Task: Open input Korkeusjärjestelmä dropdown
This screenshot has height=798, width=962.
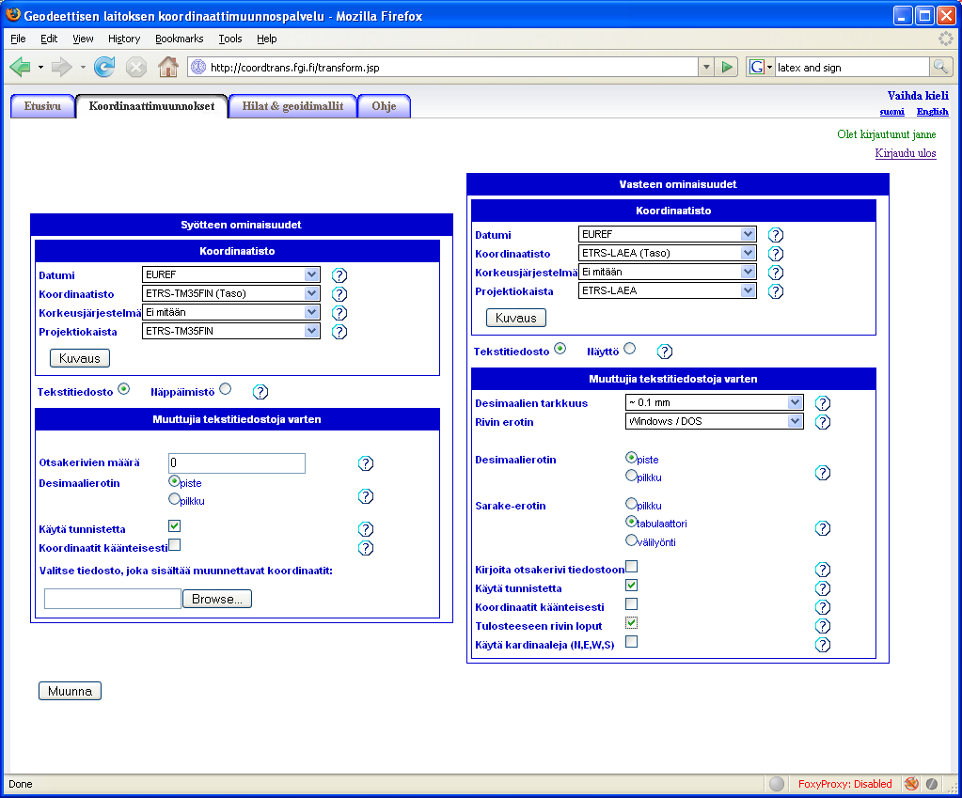Action: click(x=230, y=312)
